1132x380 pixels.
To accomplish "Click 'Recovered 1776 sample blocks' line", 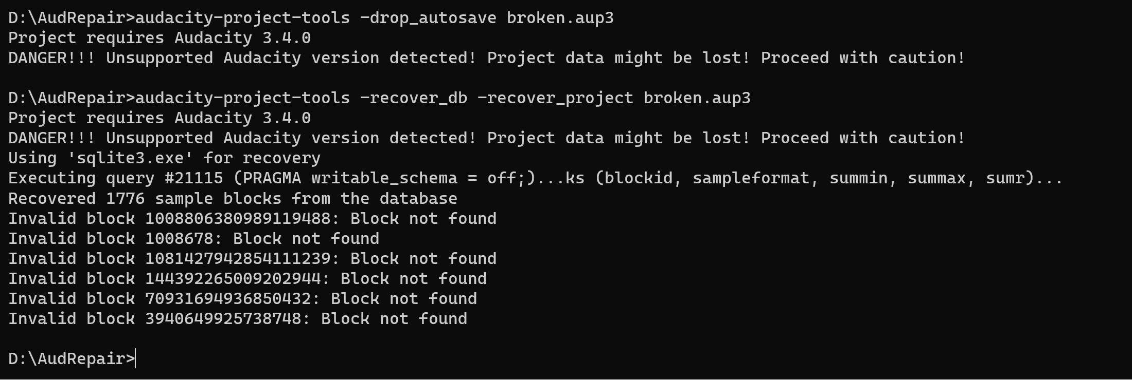I will coord(233,198).
